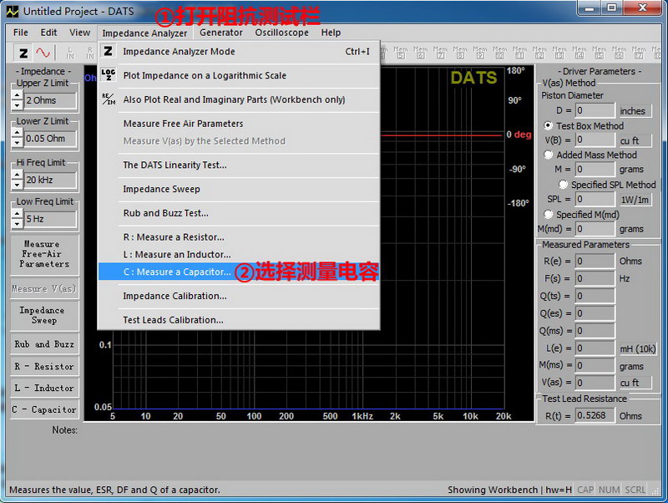Click the Z icon beside Impedance Analyzer Mode
This screenshot has height=503, width=668.
[108, 52]
